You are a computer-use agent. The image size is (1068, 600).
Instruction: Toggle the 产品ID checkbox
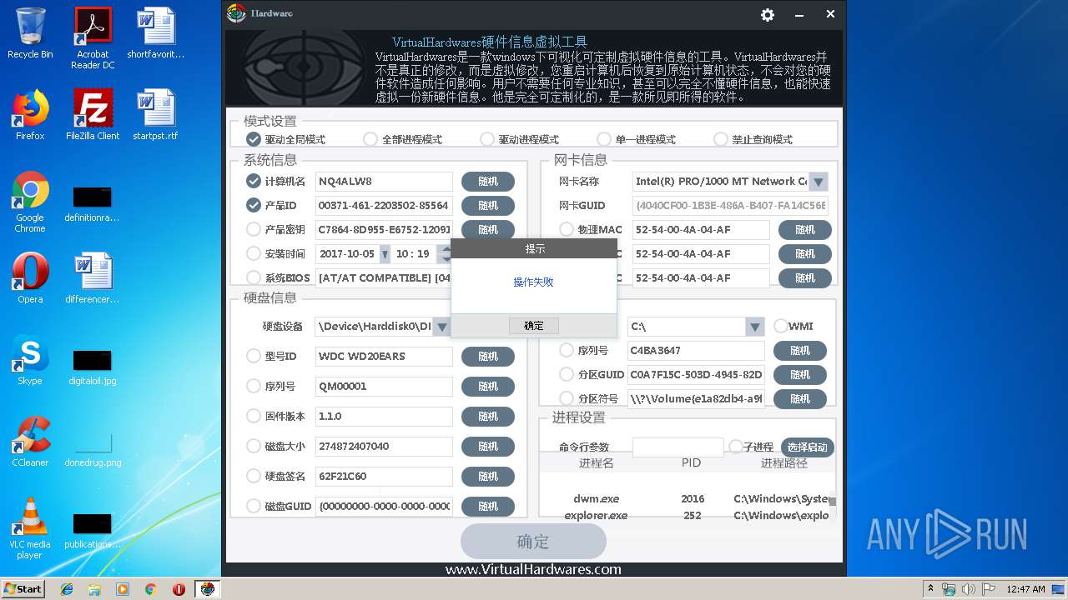254,205
